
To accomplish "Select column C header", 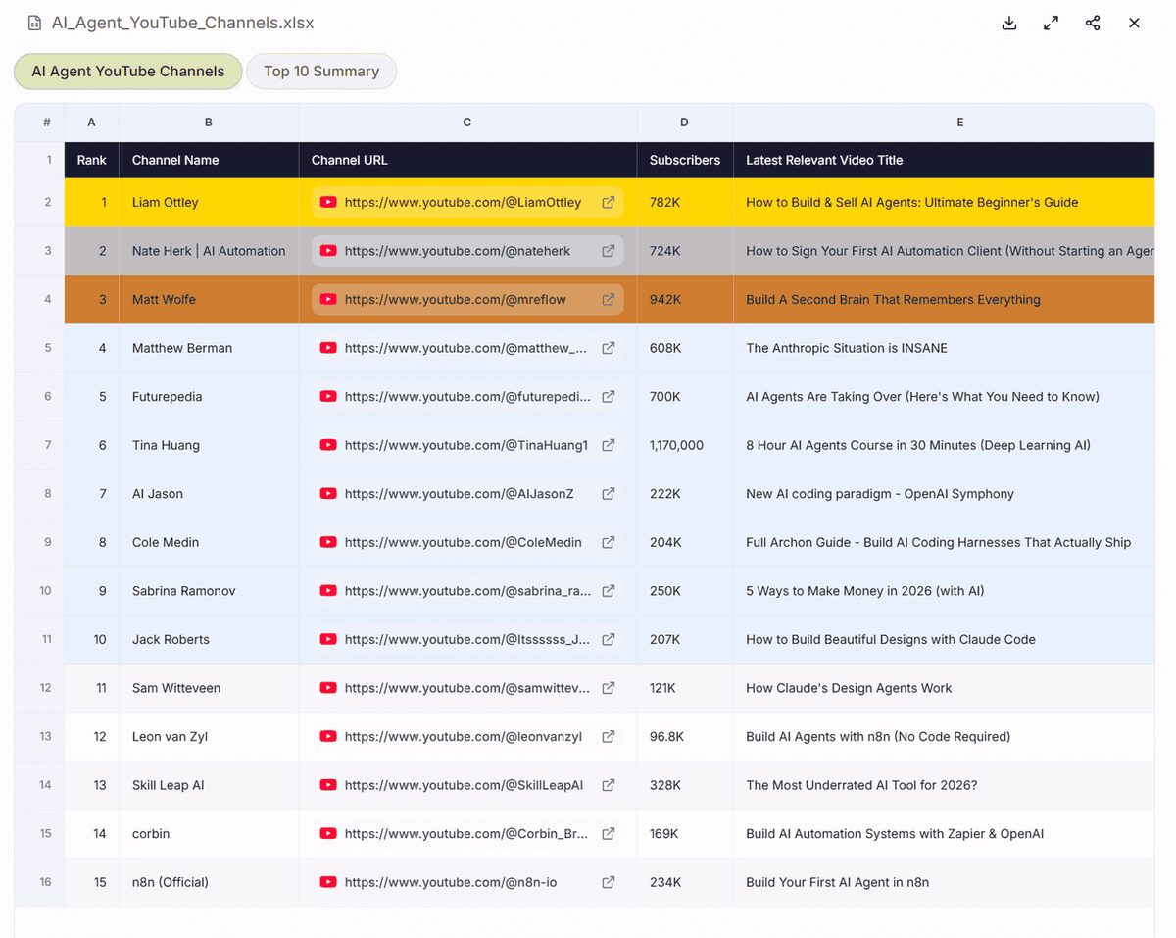I will [x=467, y=123].
